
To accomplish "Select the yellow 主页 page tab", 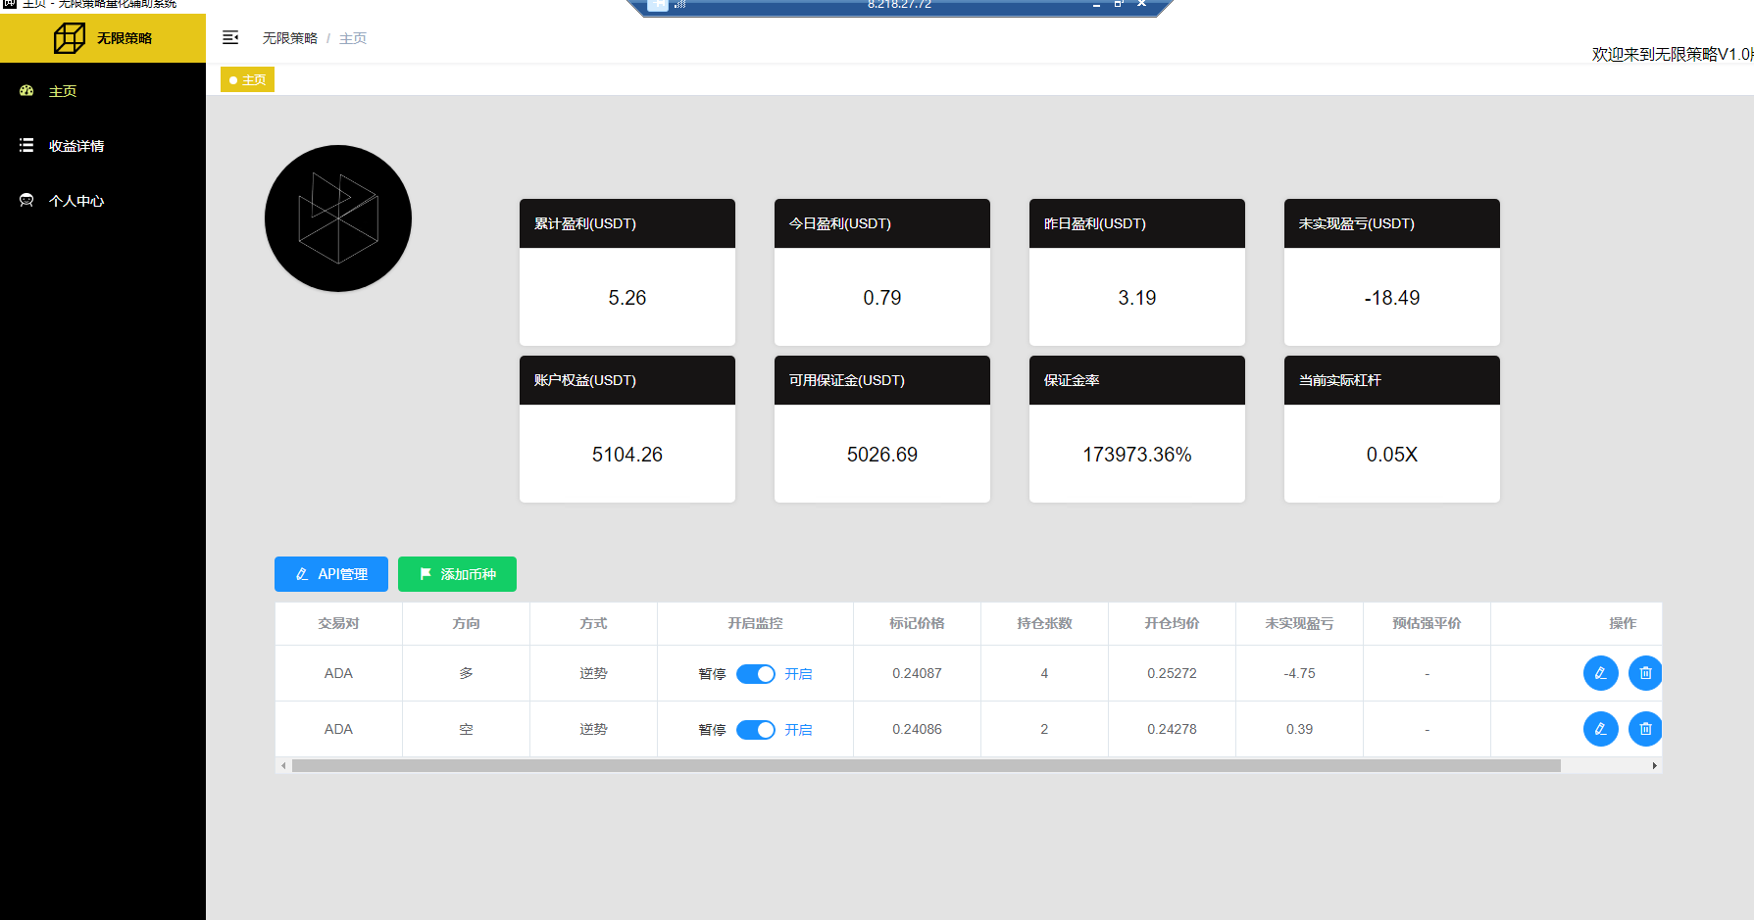I will click(x=247, y=79).
